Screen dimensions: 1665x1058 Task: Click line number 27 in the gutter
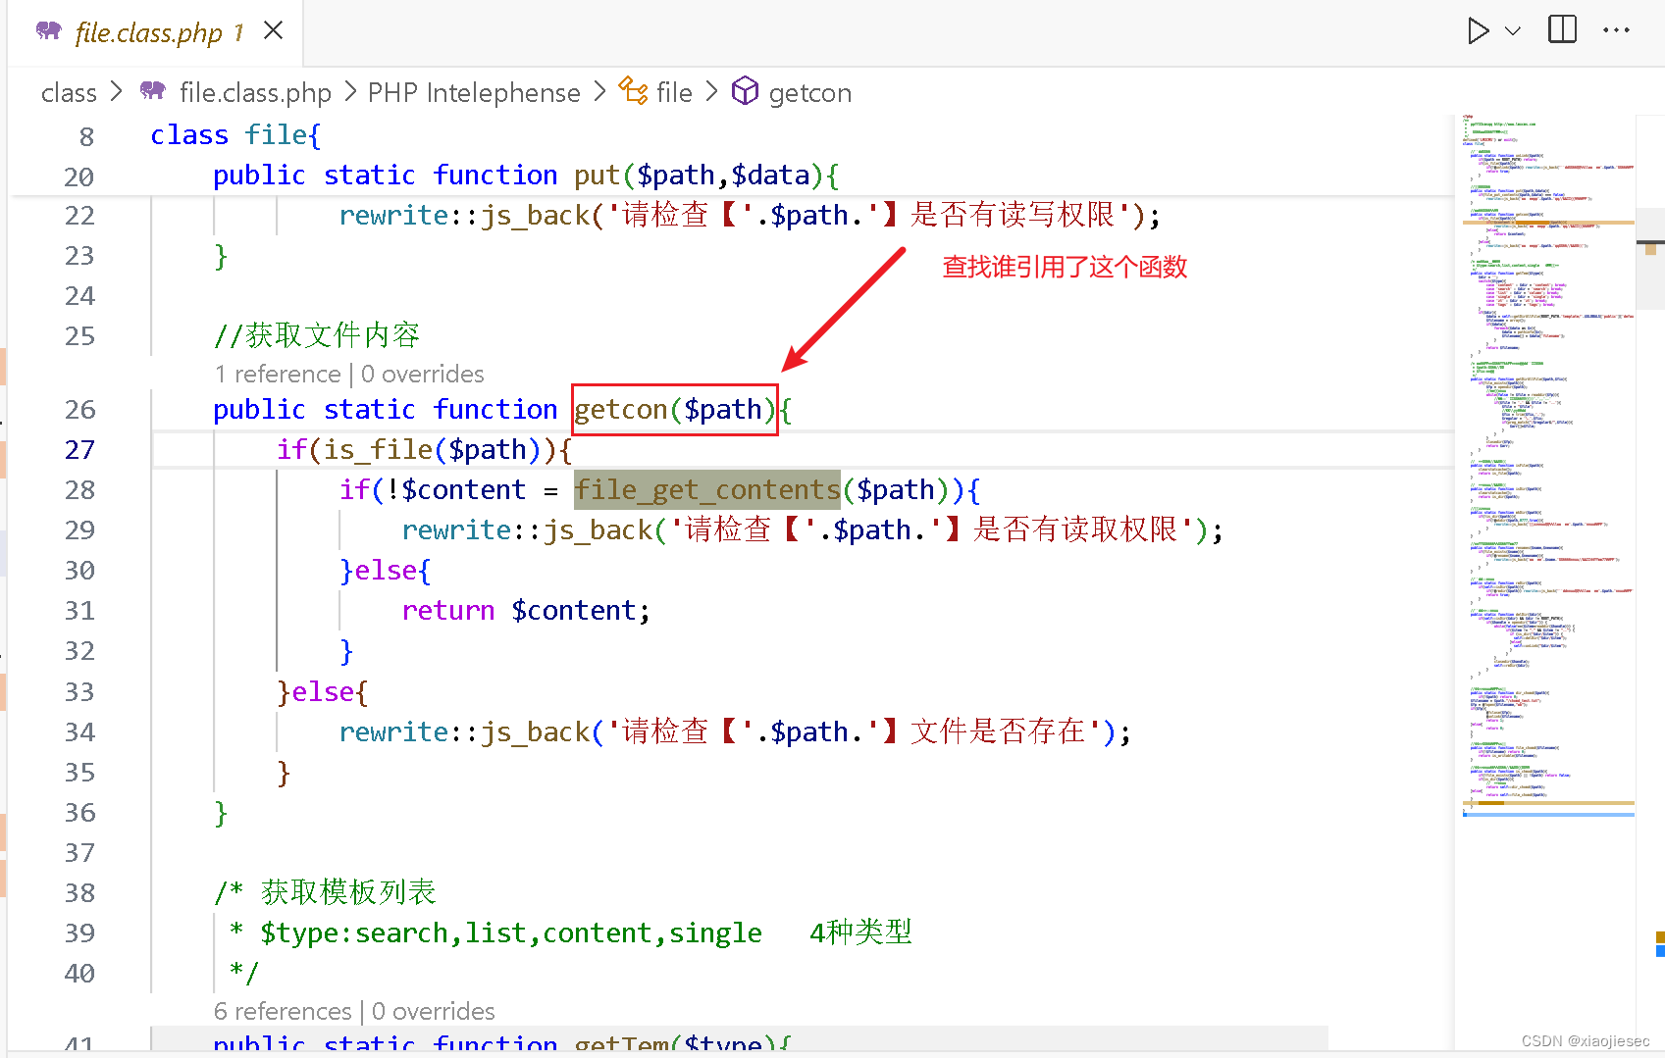80,449
